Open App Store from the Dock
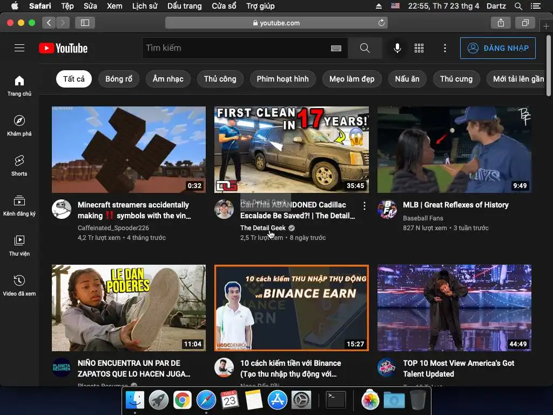The height and width of the screenshot is (415, 553). [x=277, y=400]
